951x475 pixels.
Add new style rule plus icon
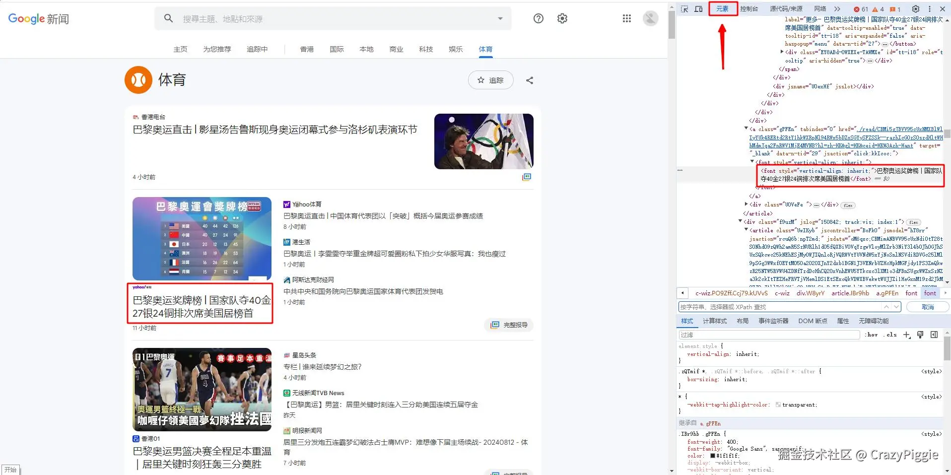click(907, 335)
